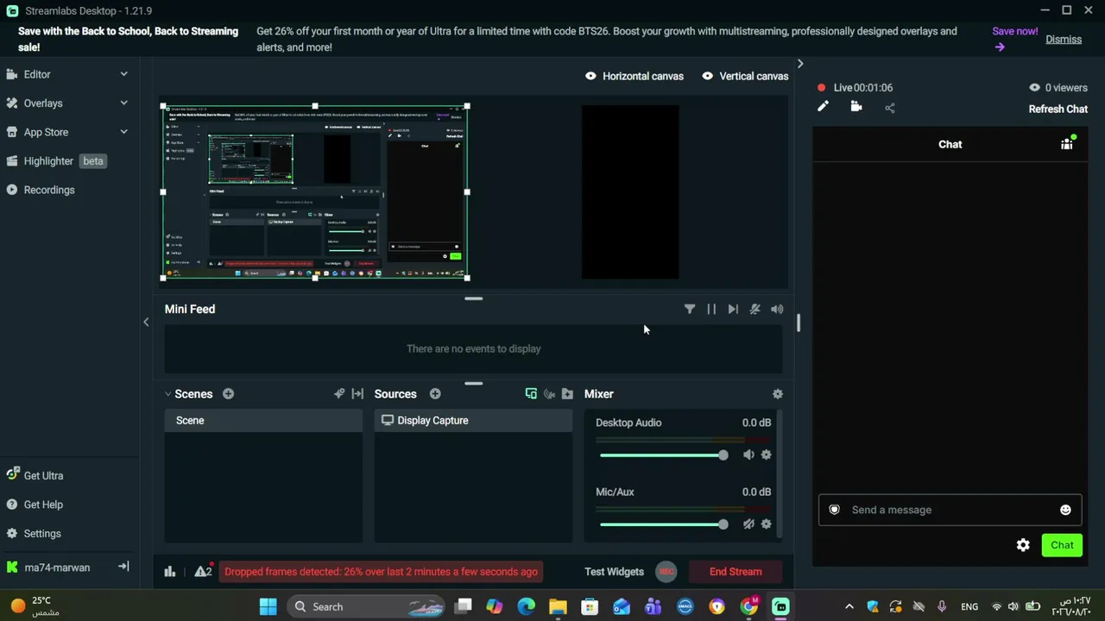The image size is (1105, 621).
Task: Click End Stream
Action: (x=736, y=572)
